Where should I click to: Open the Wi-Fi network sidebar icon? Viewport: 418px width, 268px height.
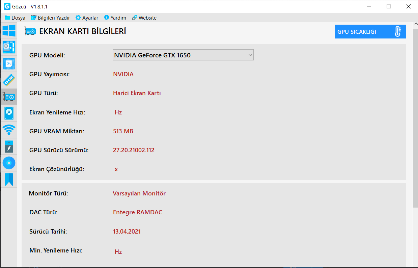[9, 130]
